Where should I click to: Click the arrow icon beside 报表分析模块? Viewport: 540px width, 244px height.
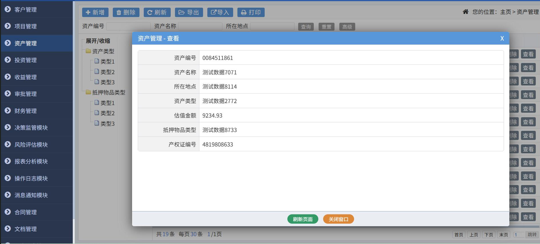[x=8, y=161]
